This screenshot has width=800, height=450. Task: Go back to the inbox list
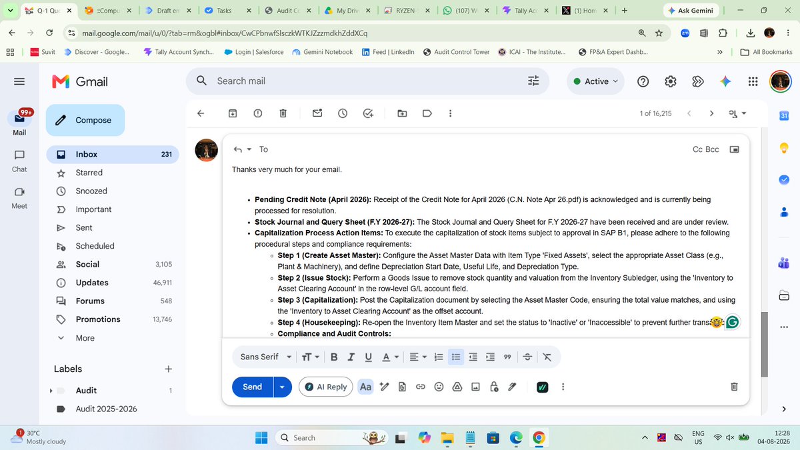(200, 113)
